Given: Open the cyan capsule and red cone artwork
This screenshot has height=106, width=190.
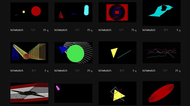Looking at the screenshot, I should pos(73,12).
